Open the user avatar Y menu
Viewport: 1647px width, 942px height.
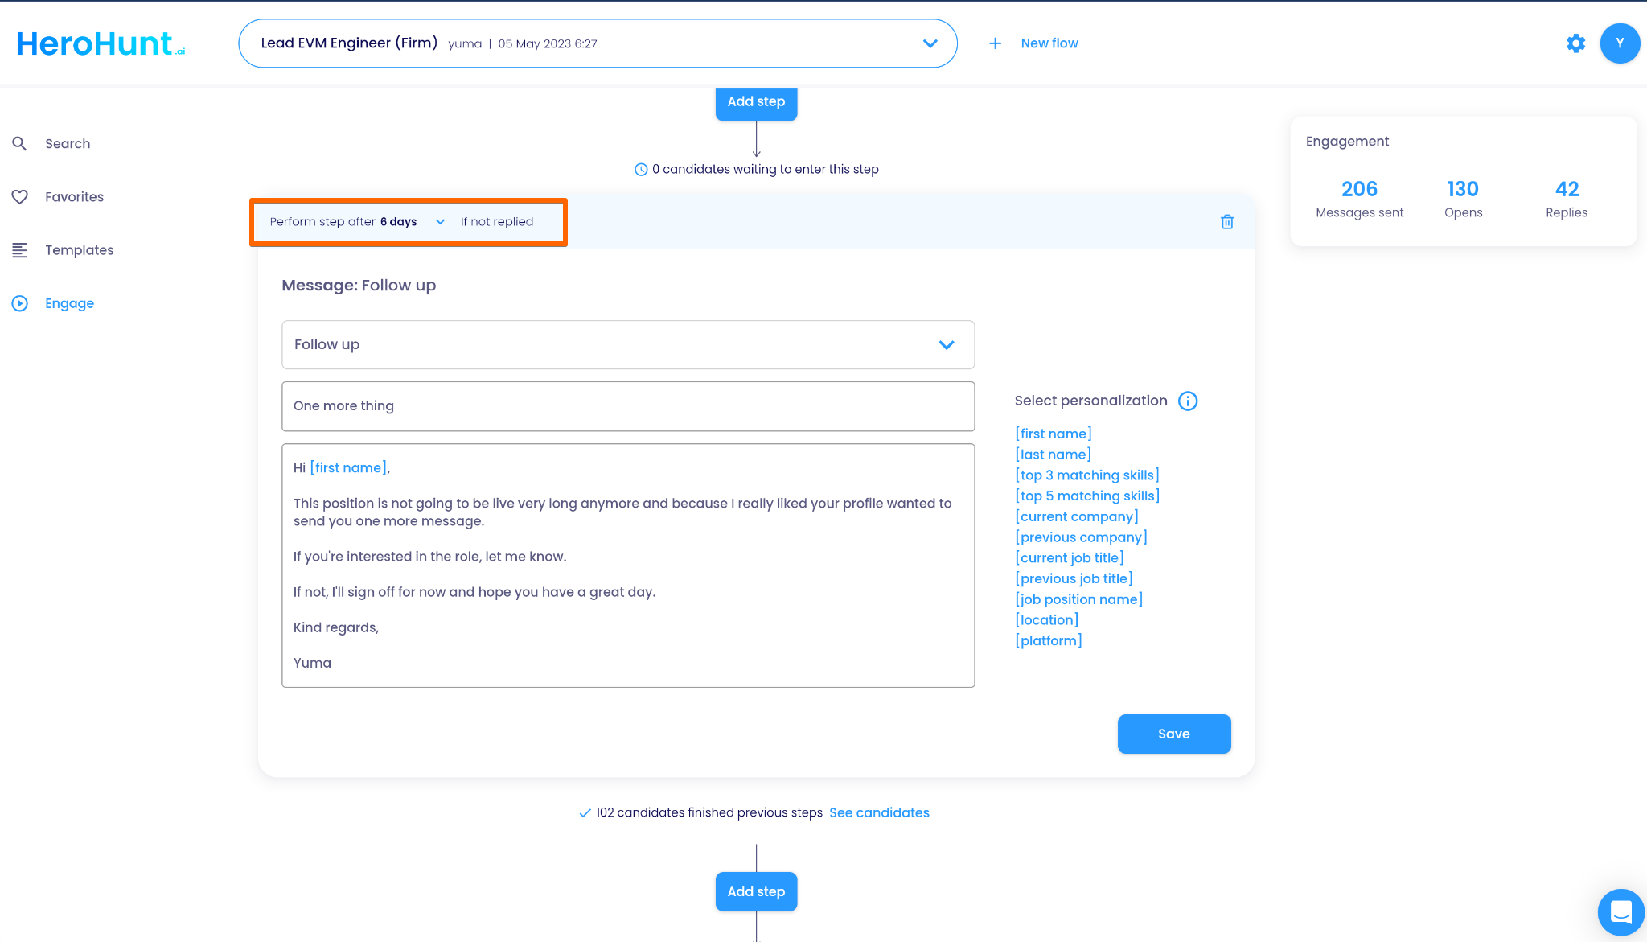(1620, 43)
